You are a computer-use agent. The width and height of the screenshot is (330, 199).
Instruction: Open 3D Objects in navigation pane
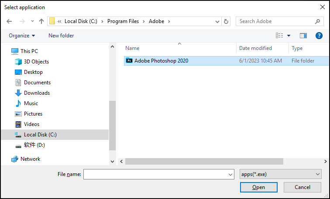(36, 62)
